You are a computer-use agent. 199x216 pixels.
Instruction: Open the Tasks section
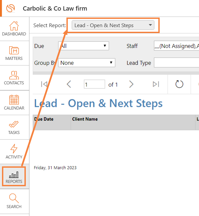pyautogui.click(x=14, y=127)
